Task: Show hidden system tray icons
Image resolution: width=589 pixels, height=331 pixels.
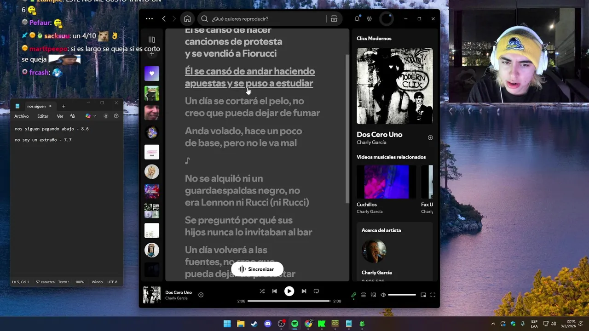Action: (x=493, y=324)
